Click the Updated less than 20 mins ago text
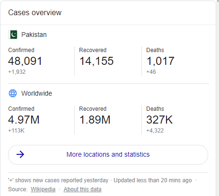 [x=153, y=180]
